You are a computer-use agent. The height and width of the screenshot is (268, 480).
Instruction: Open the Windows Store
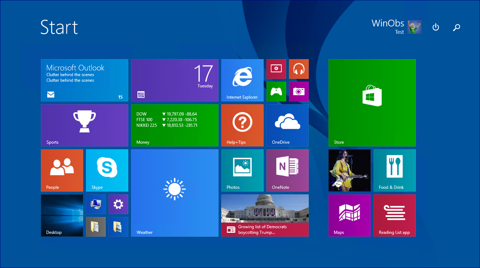coord(372,102)
